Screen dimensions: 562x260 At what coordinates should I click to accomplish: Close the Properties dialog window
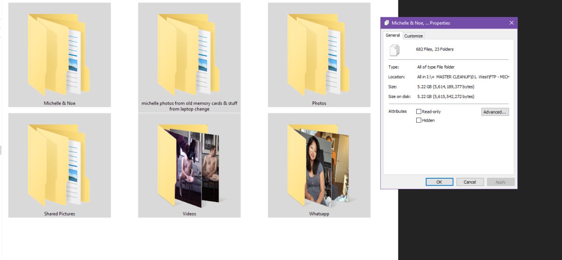point(512,23)
